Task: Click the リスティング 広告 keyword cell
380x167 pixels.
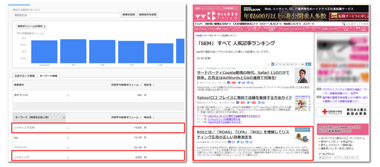Action: click(24, 127)
